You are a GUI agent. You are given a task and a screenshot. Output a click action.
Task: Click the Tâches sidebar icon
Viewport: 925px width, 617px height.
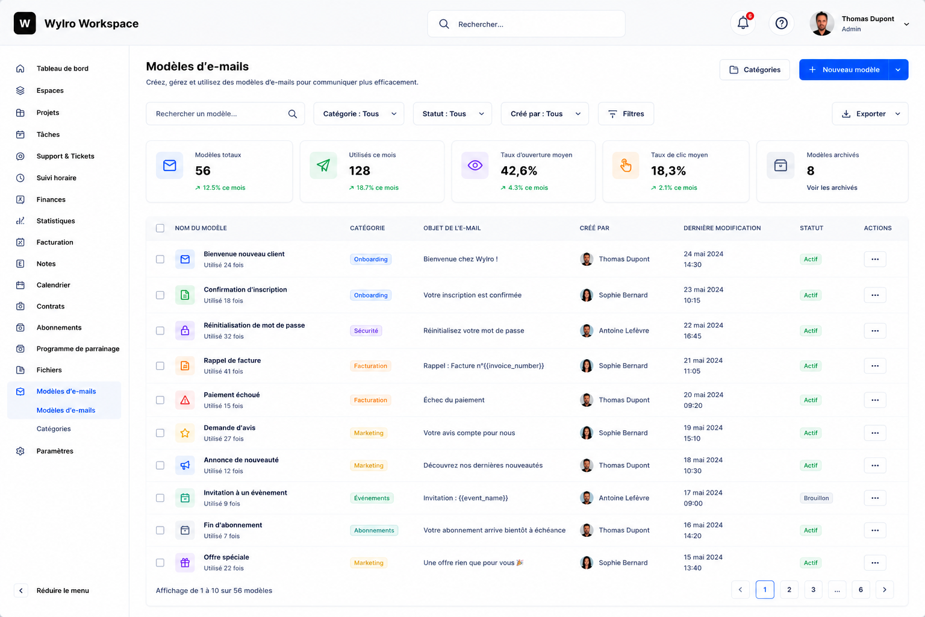point(20,134)
